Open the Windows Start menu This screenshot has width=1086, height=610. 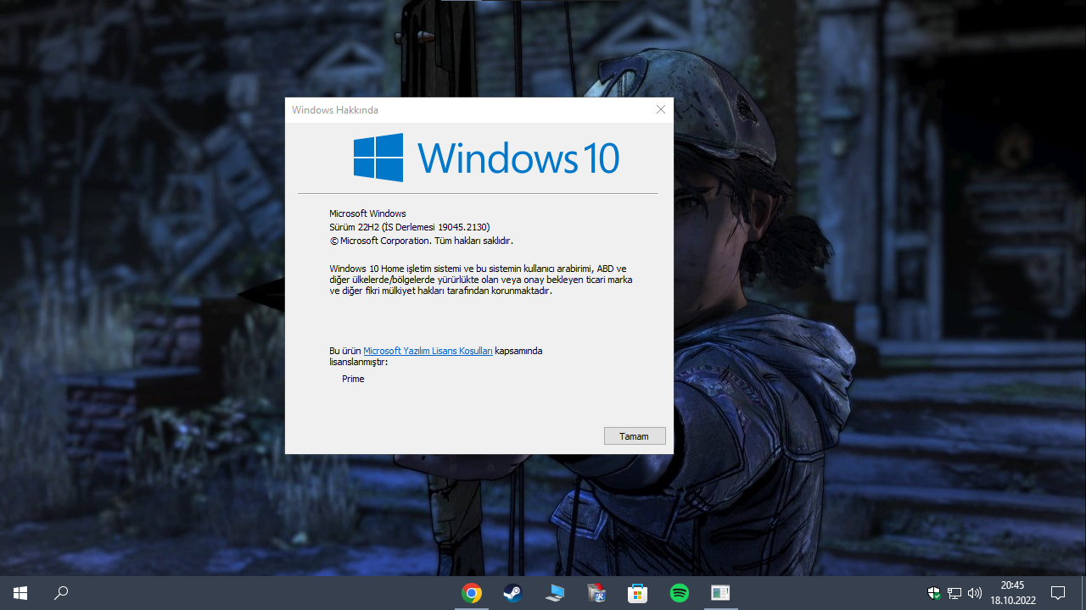coord(20,593)
